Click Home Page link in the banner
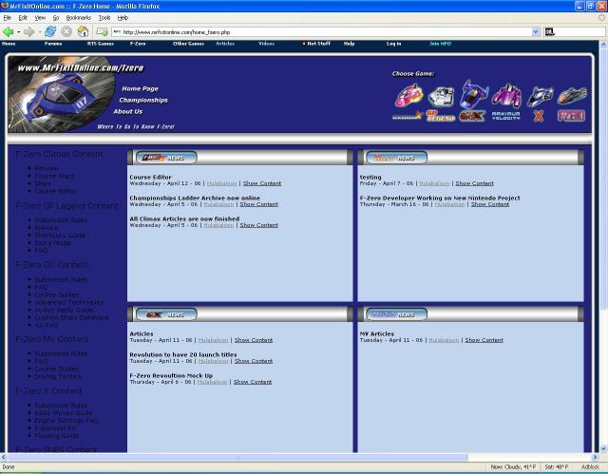This screenshot has height=474, width=608. tap(140, 88)
